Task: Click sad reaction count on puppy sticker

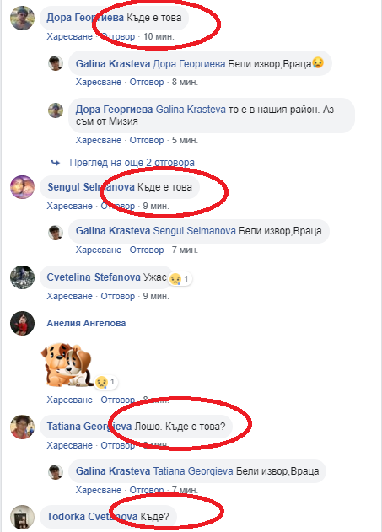Action: pyautogui.click(x=112, y=382)
